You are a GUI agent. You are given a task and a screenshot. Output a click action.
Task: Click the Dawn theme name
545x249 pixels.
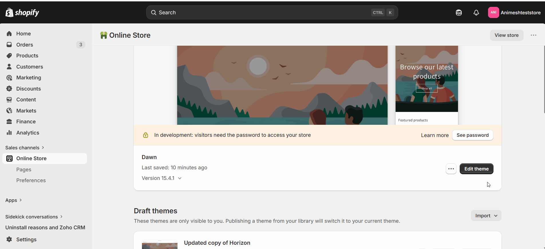point(149,157)
